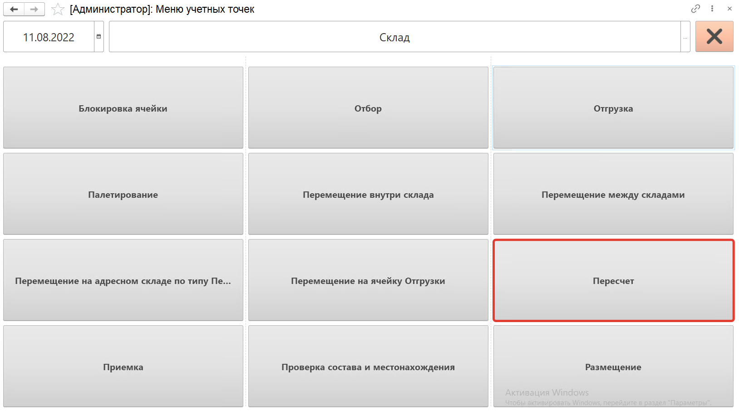Add page to favorites with star icon
The height and width of the screenshot is (411, 739).
point(58,9)
